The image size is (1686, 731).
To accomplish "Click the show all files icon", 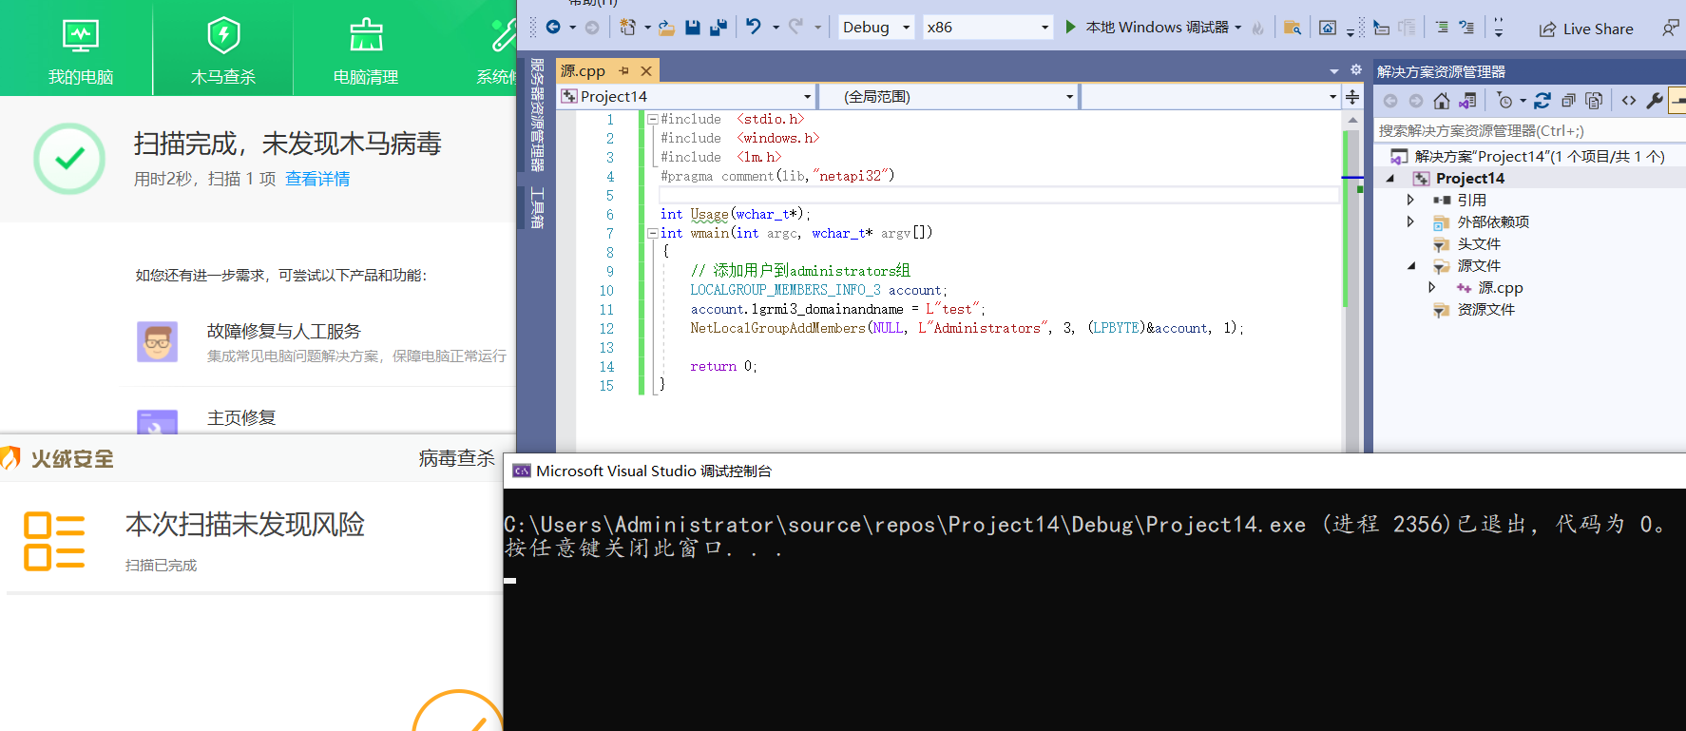I will (x=1594, y=101).
